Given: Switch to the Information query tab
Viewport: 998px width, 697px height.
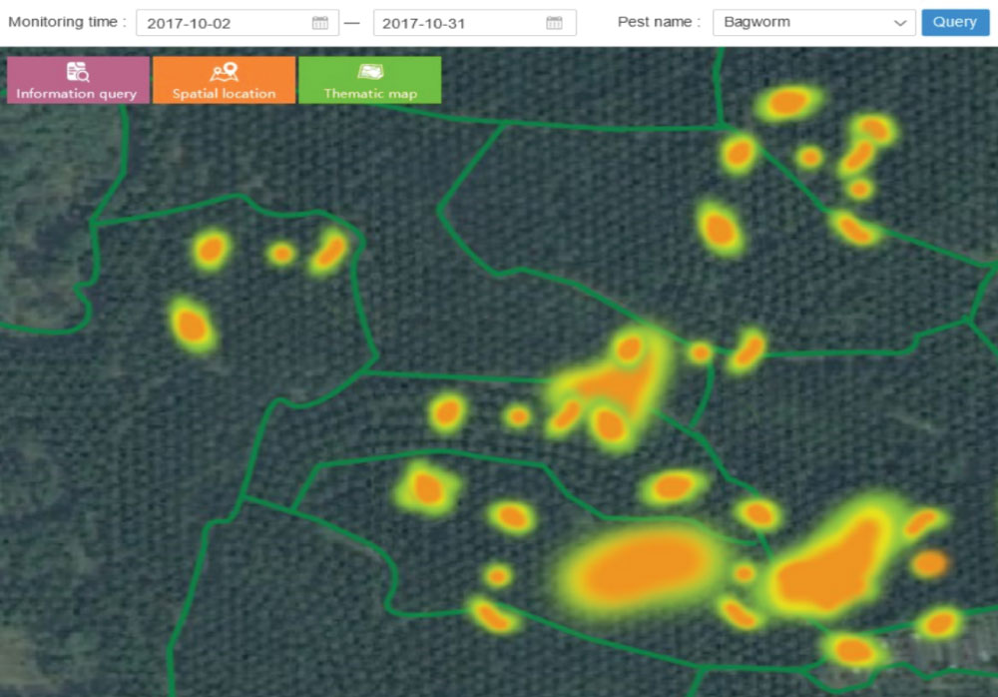Looking at the screenshot, I should (78, 81).
